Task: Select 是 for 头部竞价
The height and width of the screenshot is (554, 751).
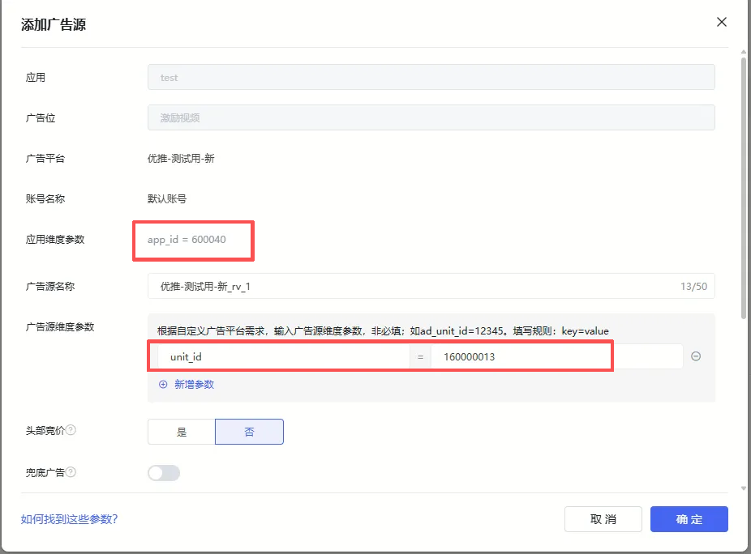Action: pos(182,432)
